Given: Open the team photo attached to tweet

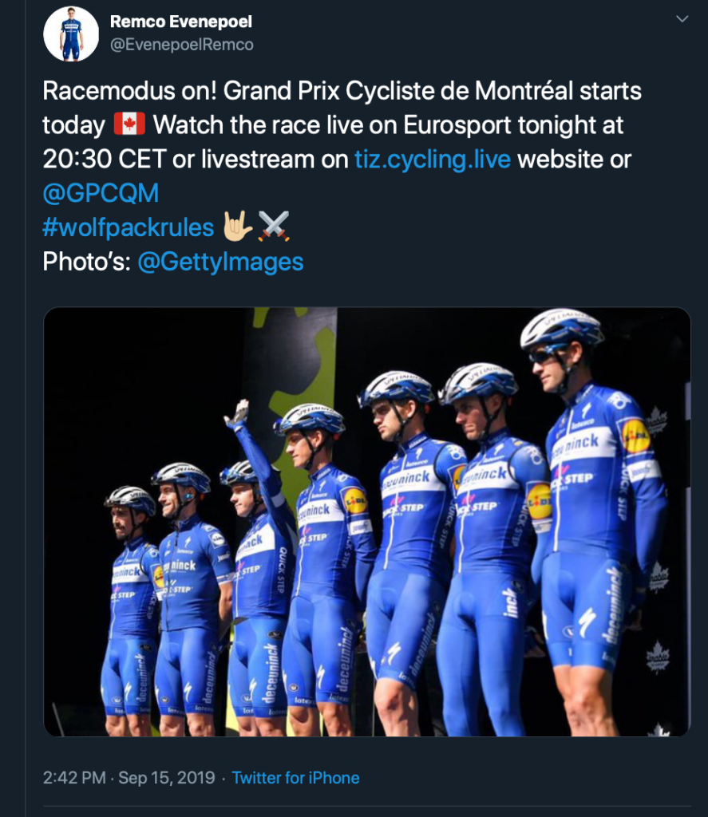Looking at the screenshot, I should click(366, 521).
